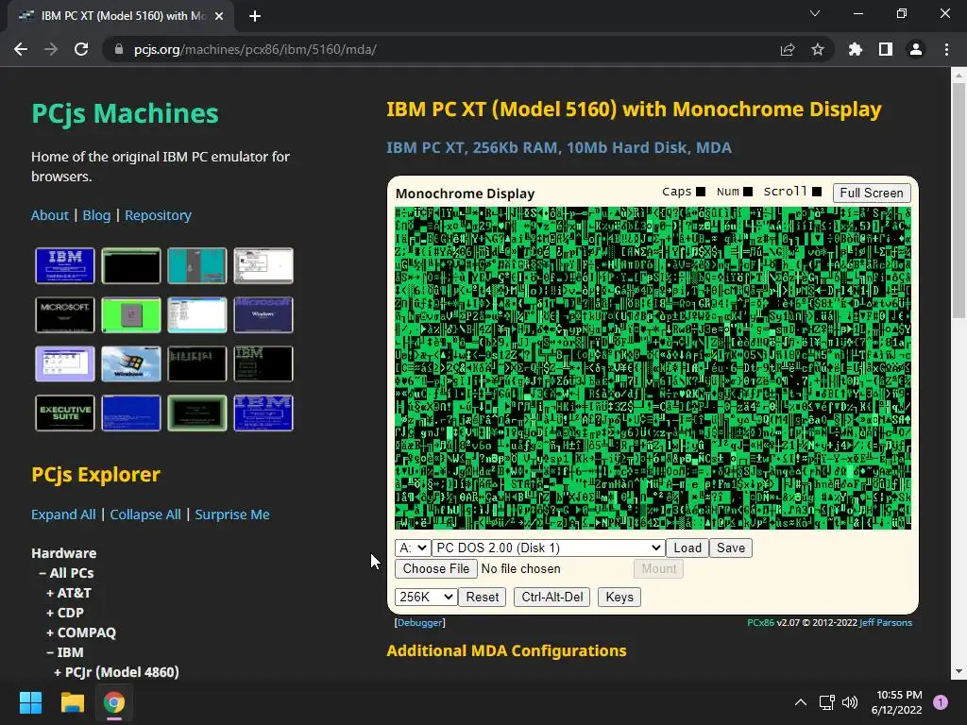Open the 256K memory size dropdown
967x725 pixels.
(x=426, y=597)
